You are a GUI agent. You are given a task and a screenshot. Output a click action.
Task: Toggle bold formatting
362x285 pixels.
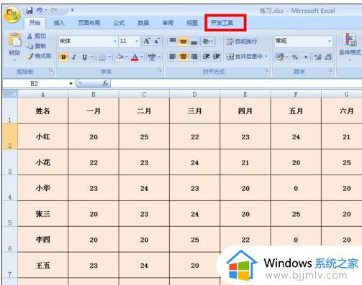click(63, 57)
